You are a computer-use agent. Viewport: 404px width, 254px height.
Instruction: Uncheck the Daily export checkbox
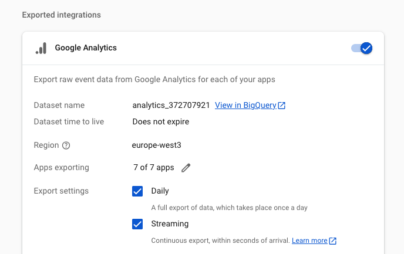click(x=137, y=191)
